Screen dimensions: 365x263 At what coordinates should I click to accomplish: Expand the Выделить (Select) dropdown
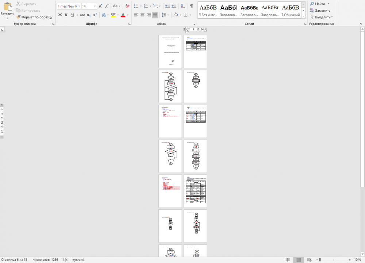click(332, 17)
